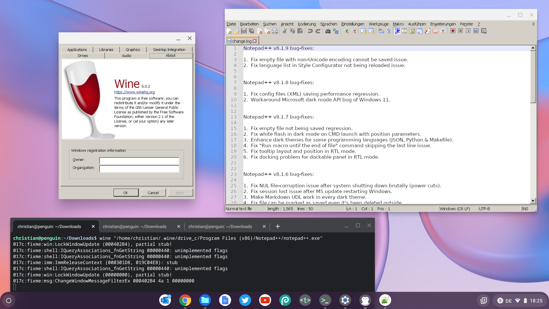This screenshot has height=309, width=549.
Task: Open the Kodierung menu
Action: [x=307, y=24]
